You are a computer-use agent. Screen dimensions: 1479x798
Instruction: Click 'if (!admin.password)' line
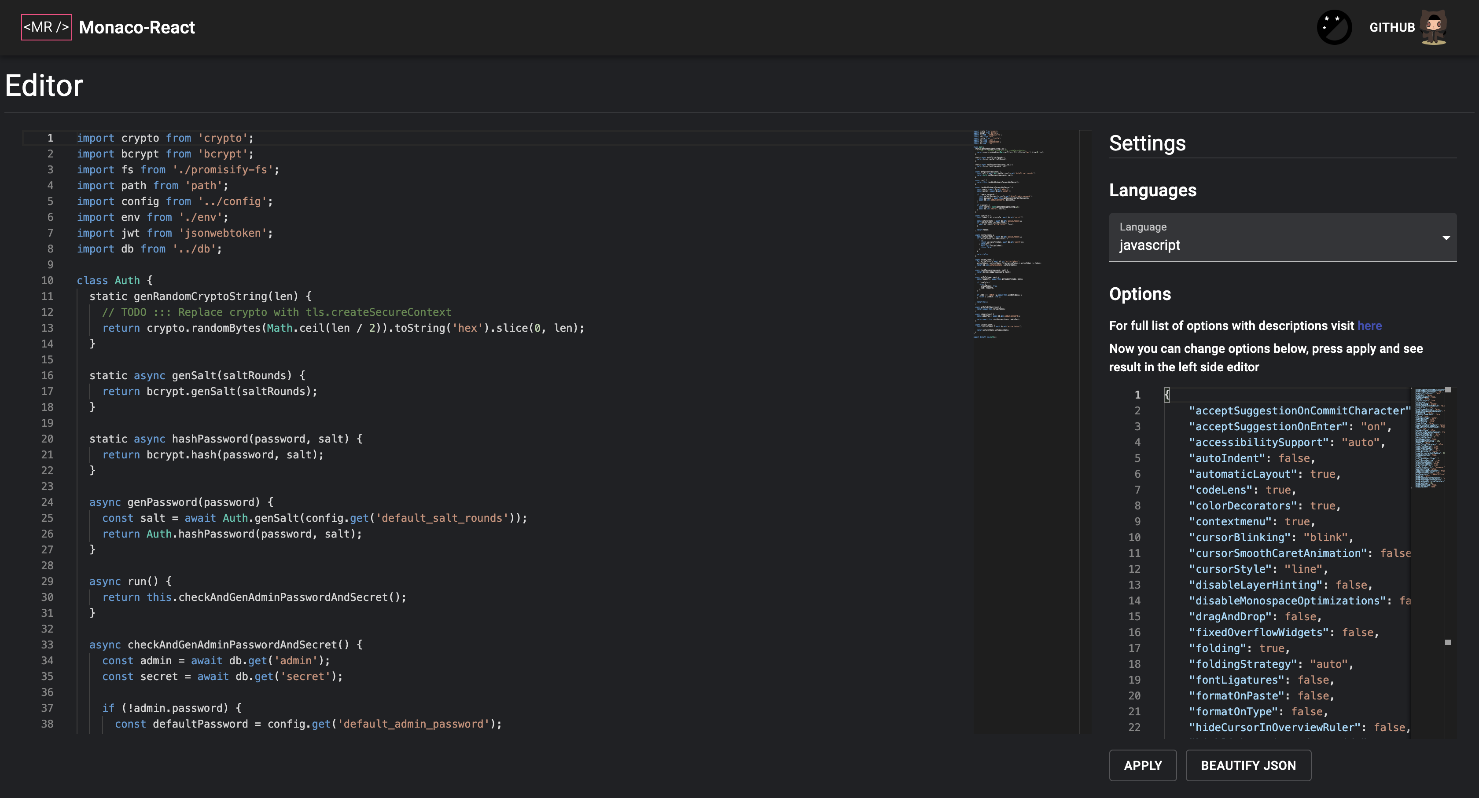point(172,708)
